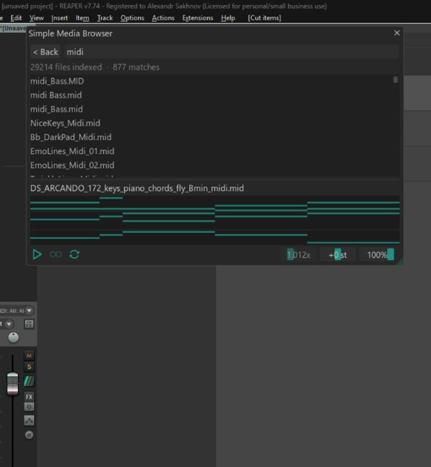Open the Insert menu

point(59,18)
